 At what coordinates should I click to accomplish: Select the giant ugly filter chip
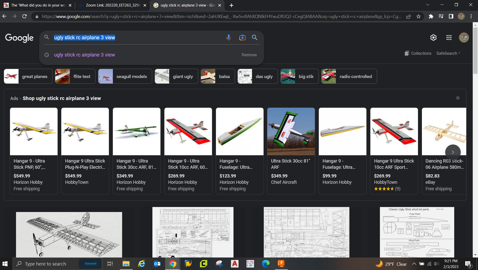[x=176, y=76]
